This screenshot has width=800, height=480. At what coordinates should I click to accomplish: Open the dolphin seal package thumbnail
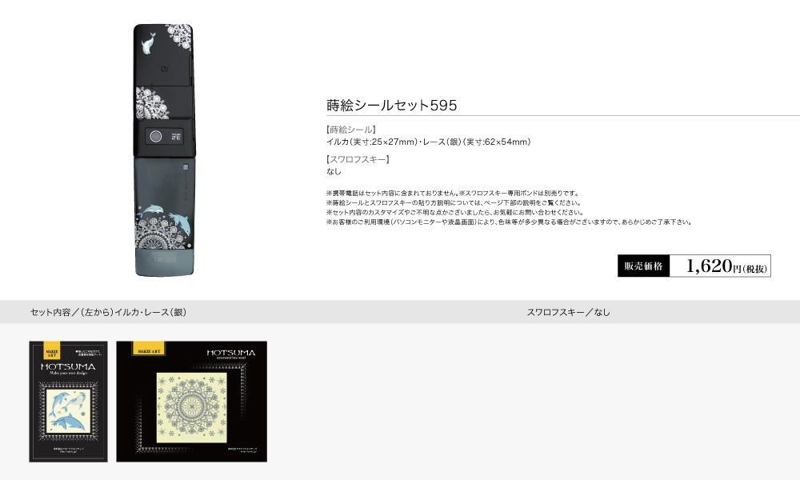(68, 402)
